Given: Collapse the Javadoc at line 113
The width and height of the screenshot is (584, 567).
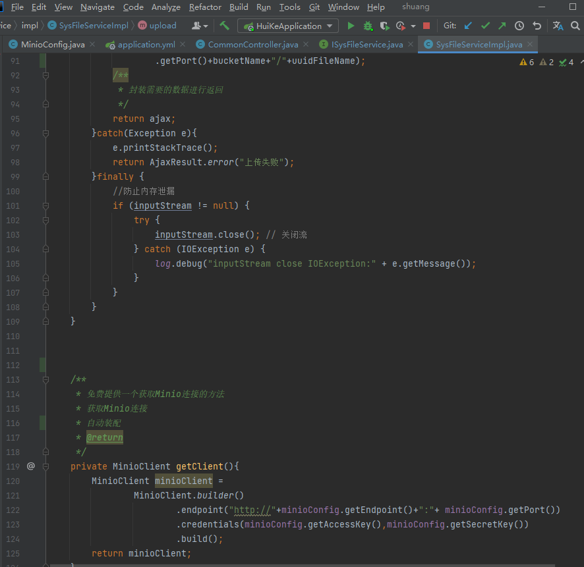Looking at the screenshot, I should point(46,379).
